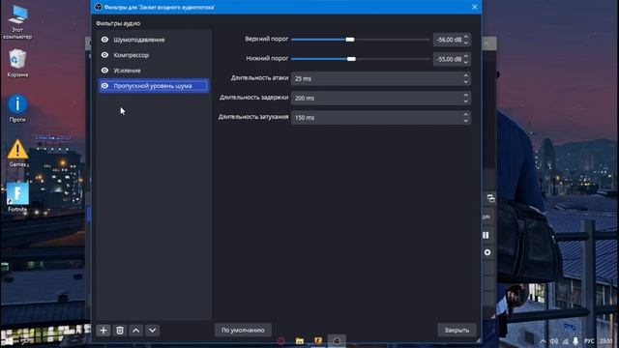Open the OBS Studio taskbar icon

pos(337,341)
